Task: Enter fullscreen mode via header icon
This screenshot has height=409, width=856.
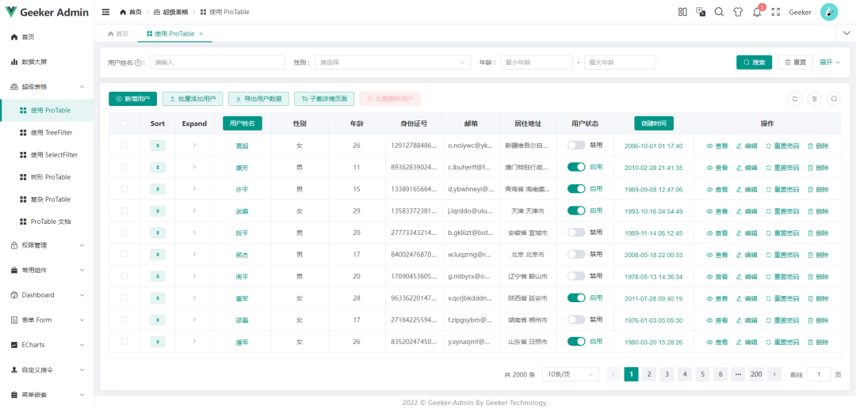Action: click(x=775, y=12)
